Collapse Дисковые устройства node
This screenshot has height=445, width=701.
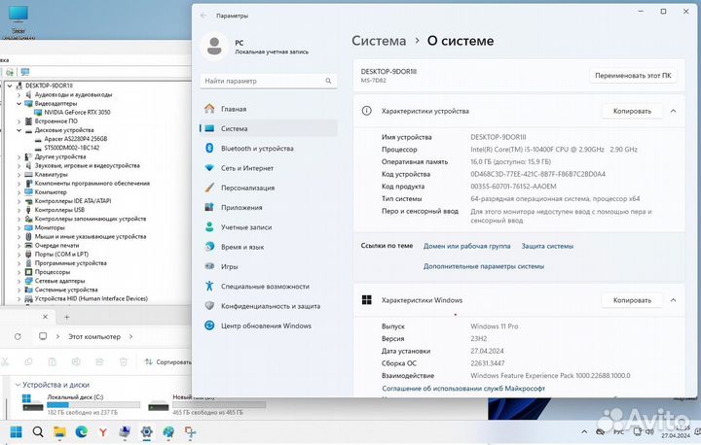(x=18, y=130)
